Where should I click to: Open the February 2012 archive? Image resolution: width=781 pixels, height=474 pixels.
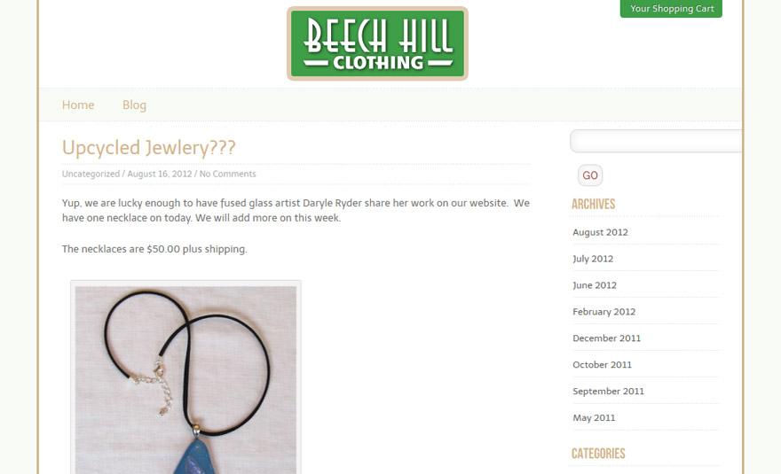click(603, 311)
